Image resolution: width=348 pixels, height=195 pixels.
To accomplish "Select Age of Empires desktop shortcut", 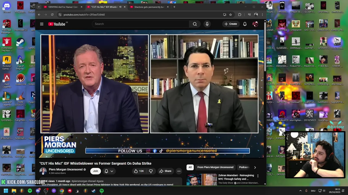I will click(x=20, y=63).
